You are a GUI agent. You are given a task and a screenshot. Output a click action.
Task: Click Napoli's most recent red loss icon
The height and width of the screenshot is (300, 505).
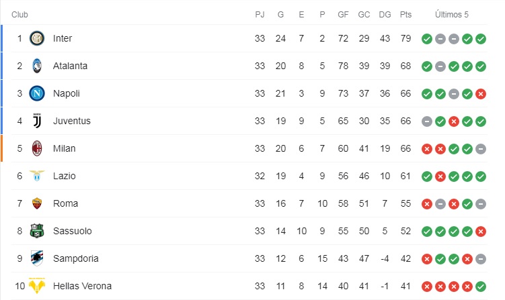[x=481, y=94]
